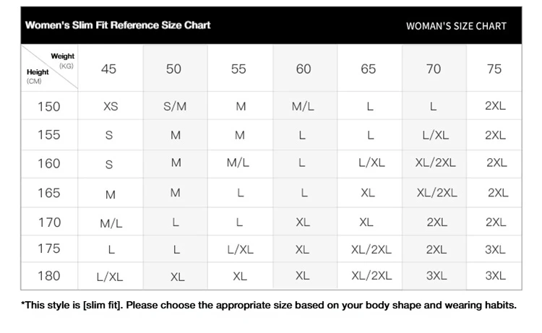
Task: Select the 60 kg weight column header
Action: coord(304,69)
